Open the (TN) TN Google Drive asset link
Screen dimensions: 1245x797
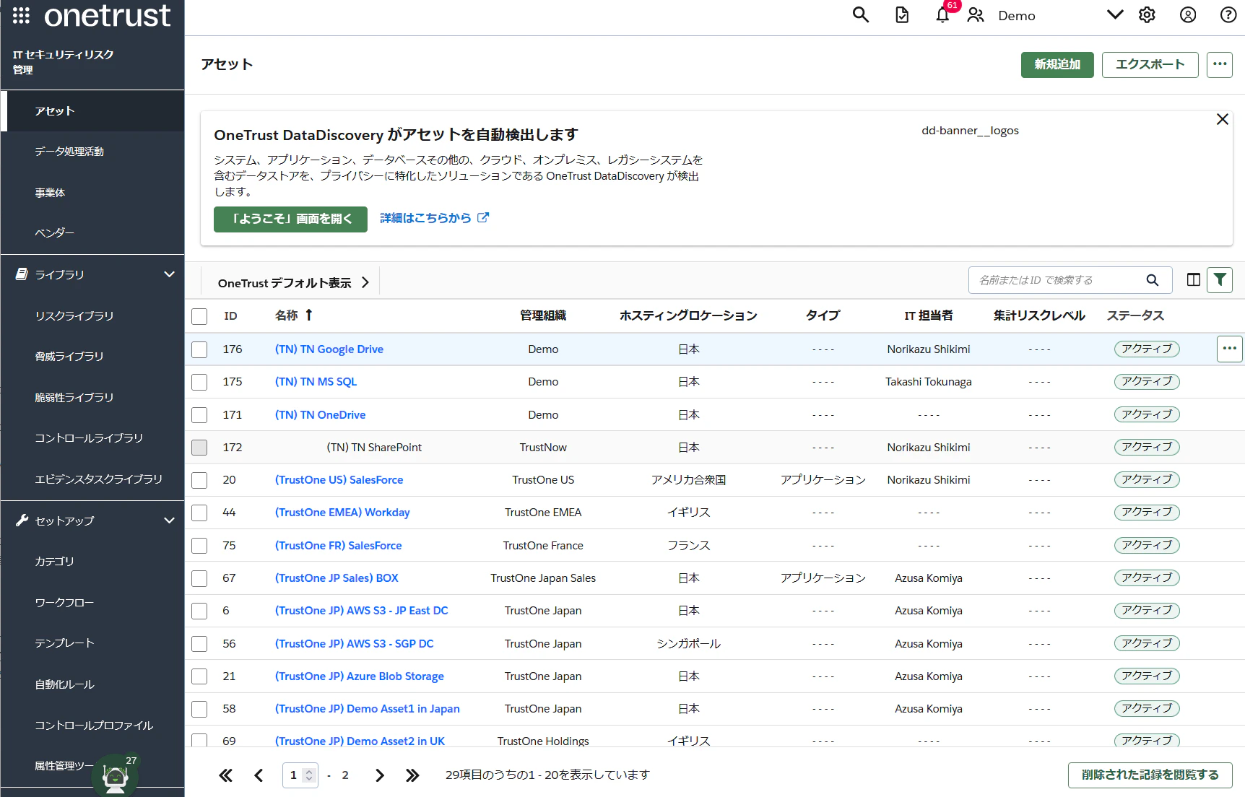click(329, 349)
